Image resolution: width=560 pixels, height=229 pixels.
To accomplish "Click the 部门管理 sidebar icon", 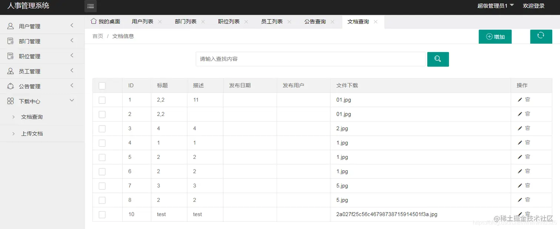I will coord(11,41).
